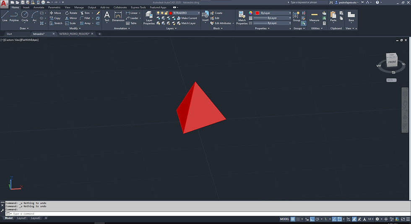Toggle ortho mode in status bar

[312, 219]
